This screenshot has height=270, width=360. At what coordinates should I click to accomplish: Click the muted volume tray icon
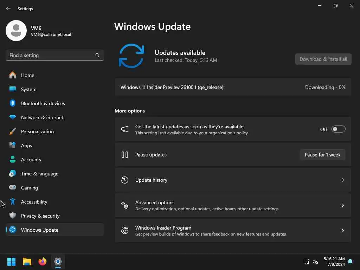coord(315,262)
